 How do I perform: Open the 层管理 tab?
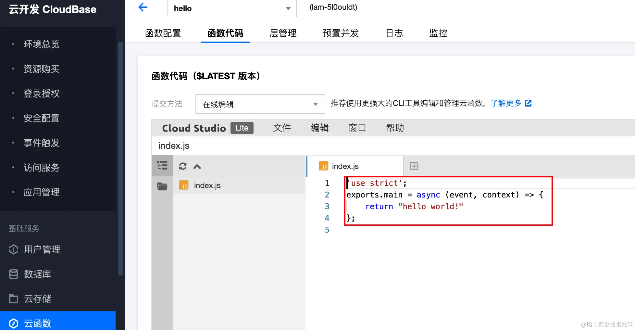(283, 33)
